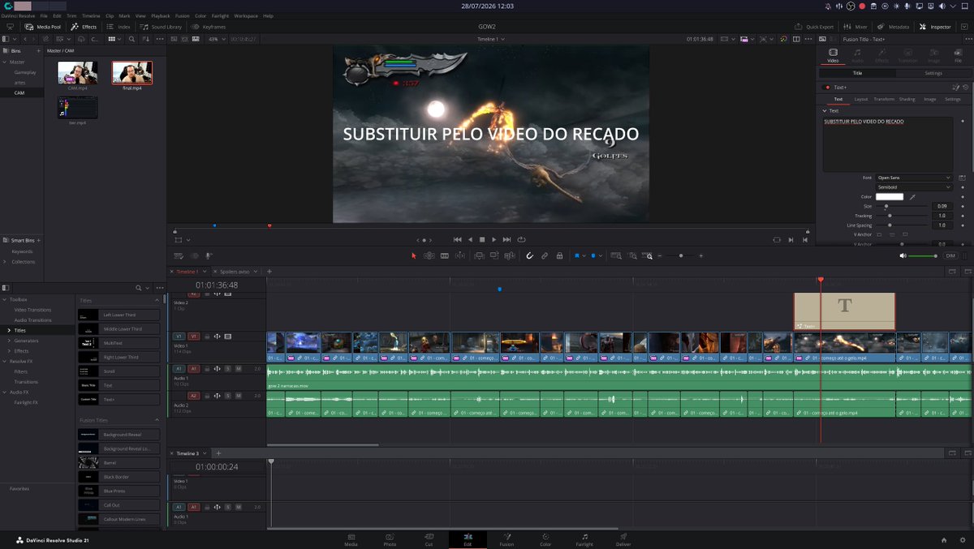Select the arrow Selection mode tool
The image size is (974, 549).
(413, 255)
